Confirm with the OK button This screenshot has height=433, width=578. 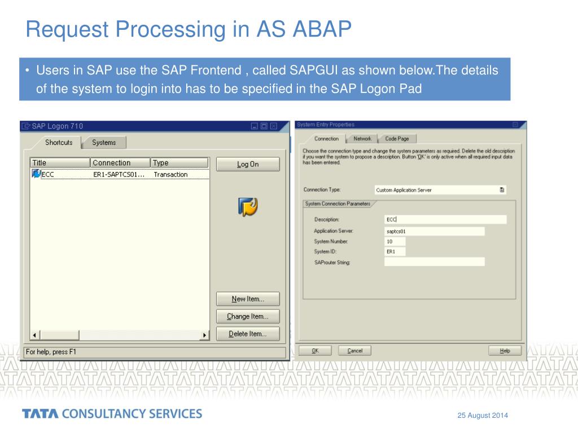point(315,351)
